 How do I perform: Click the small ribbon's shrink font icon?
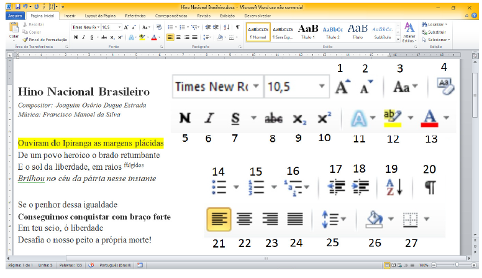pos(134,27)
